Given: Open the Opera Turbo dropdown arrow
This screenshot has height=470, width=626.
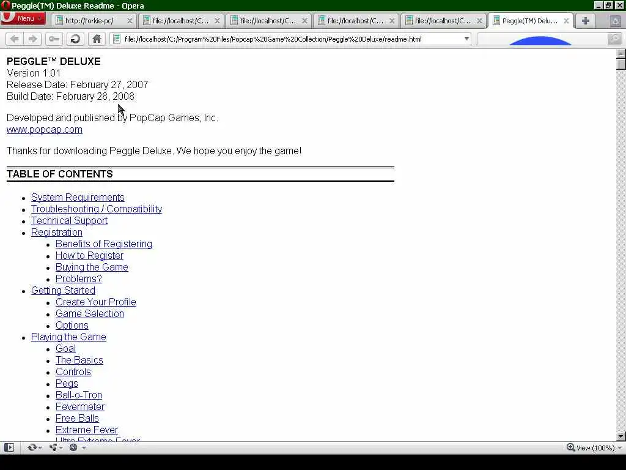Looking at the screenshot, I should point(84,447).
